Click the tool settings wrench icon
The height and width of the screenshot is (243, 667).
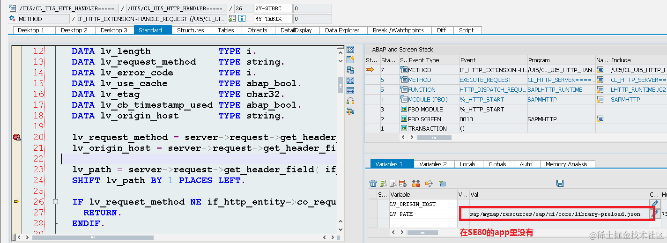coord(350,111)
